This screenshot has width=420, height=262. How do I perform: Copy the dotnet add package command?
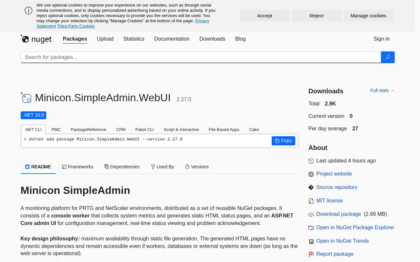pos(283,141)
